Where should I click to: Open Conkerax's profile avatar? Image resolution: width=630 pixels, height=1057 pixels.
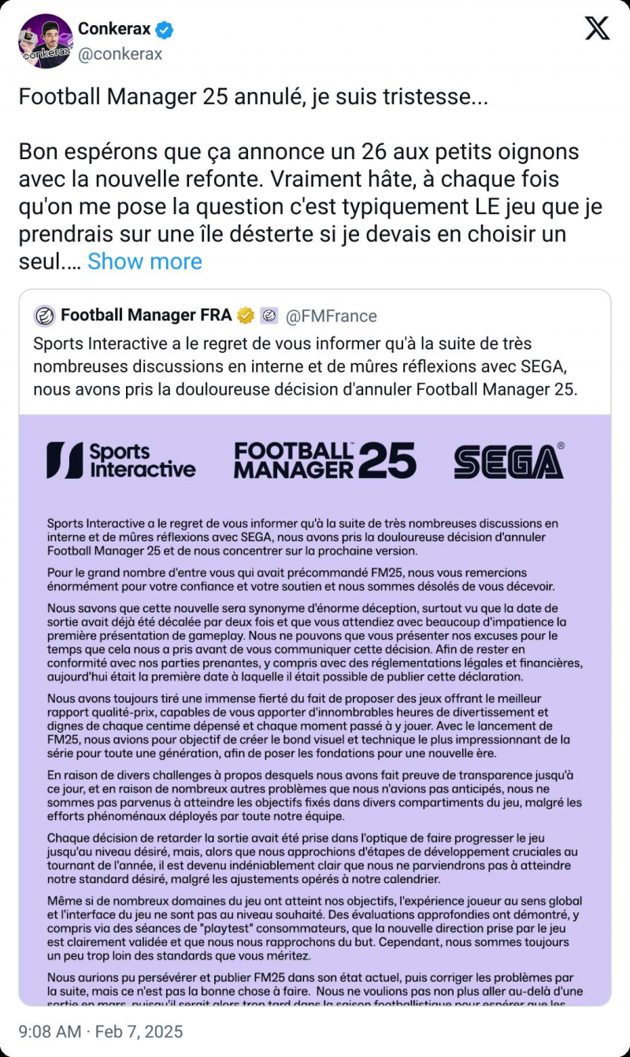tap(45, 41)
